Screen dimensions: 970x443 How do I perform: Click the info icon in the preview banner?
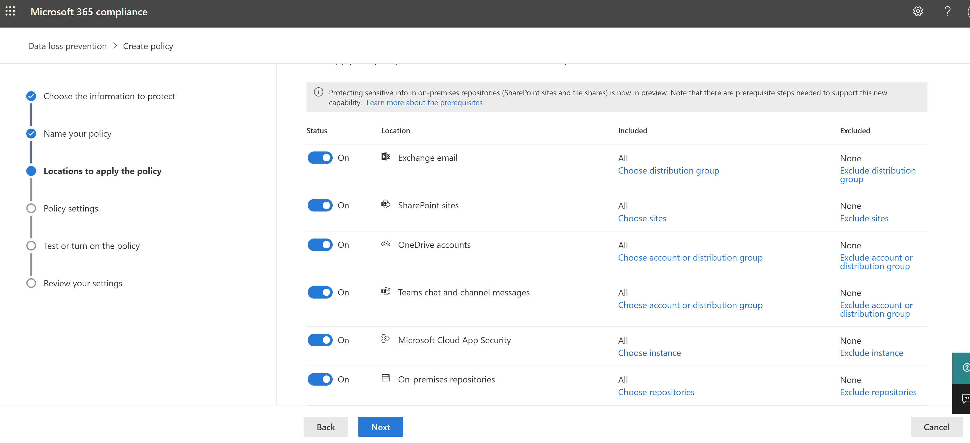[x=319, y=92]
